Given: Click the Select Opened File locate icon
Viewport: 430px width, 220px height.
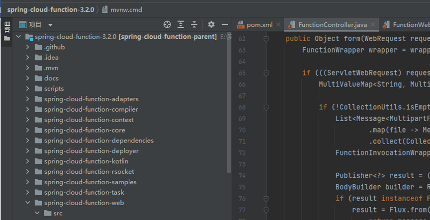Looking at the screenshot, I should pyautogui.click(x=167, y=24).
